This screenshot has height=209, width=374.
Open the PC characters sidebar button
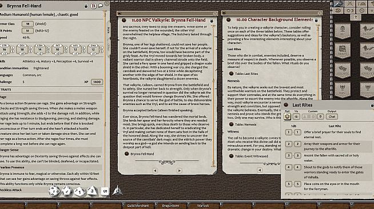(x=343, y=31)
